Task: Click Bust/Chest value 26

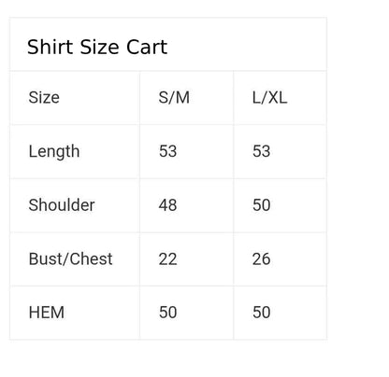Action: click(x=261, y=258)
